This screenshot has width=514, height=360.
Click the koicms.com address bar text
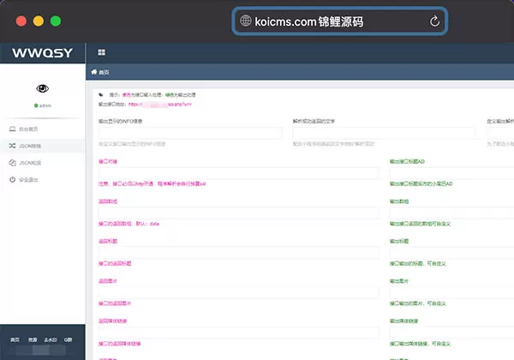tap(308, 21)
